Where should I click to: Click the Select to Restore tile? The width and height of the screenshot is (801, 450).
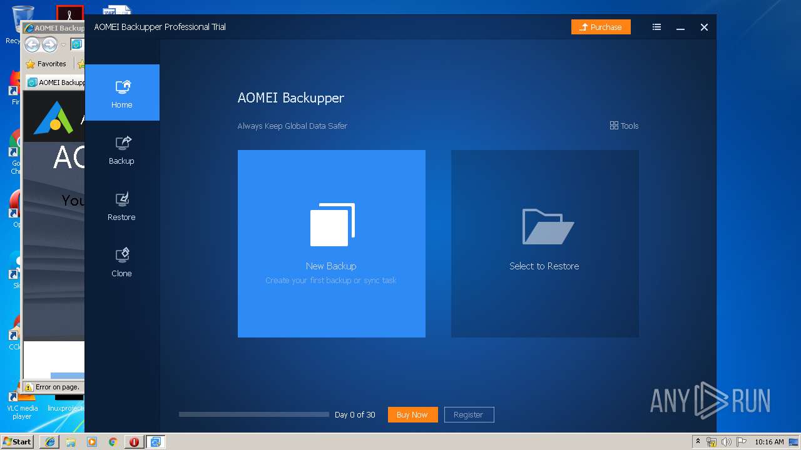(545, 244)
